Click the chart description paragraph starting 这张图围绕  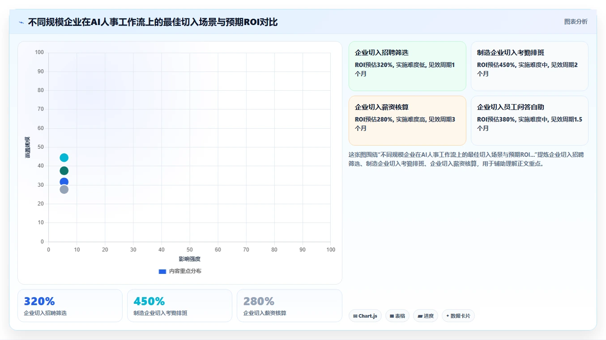pos(466,159)
